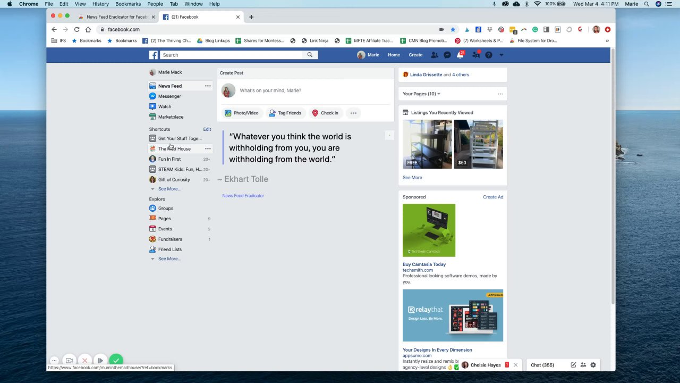Open Quick Help question mark icon
Image resolution: width=680 pixels, height=383 pixels.
[489, 55]
